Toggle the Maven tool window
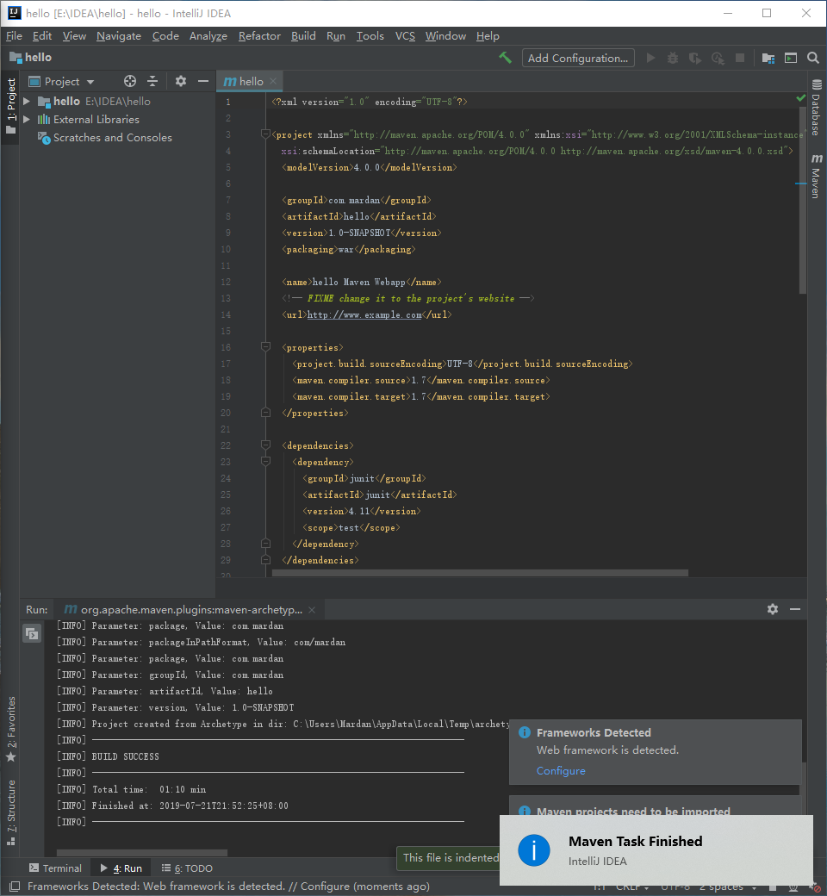This screenshot has height=896, width=827. (x=816, y=176)
